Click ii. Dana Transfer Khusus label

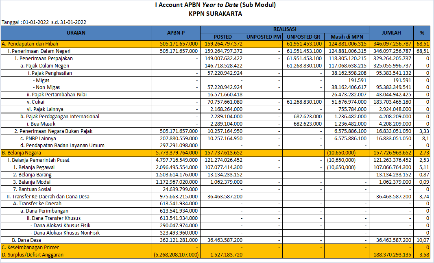pos(54,218)
